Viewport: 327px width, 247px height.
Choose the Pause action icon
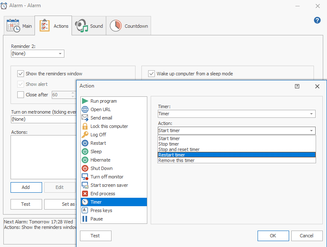tap(85, 219)
